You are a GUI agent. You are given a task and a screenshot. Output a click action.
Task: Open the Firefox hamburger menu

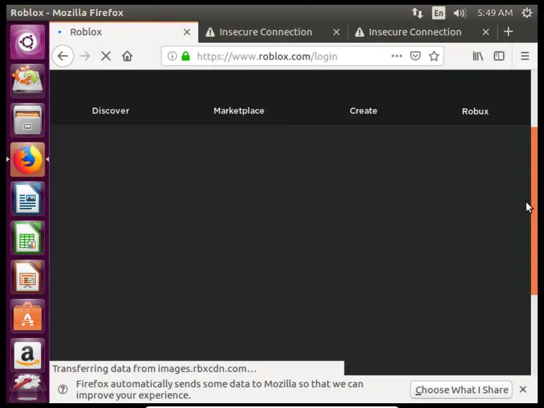coord(525,56)
